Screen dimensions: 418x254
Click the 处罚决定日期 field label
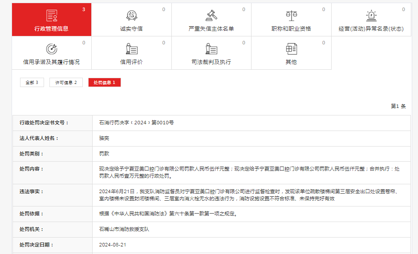tap(36, 245)
